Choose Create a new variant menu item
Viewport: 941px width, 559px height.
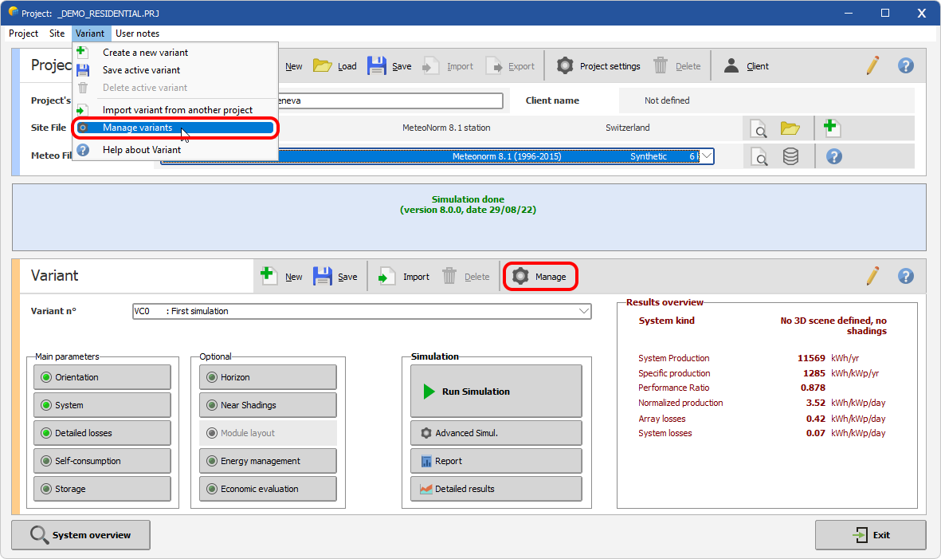[175, 53]
